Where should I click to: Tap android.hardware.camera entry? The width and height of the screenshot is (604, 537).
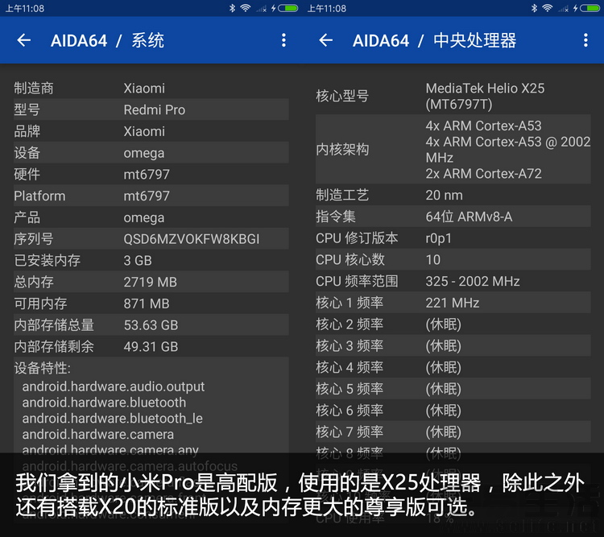(97, 435)
